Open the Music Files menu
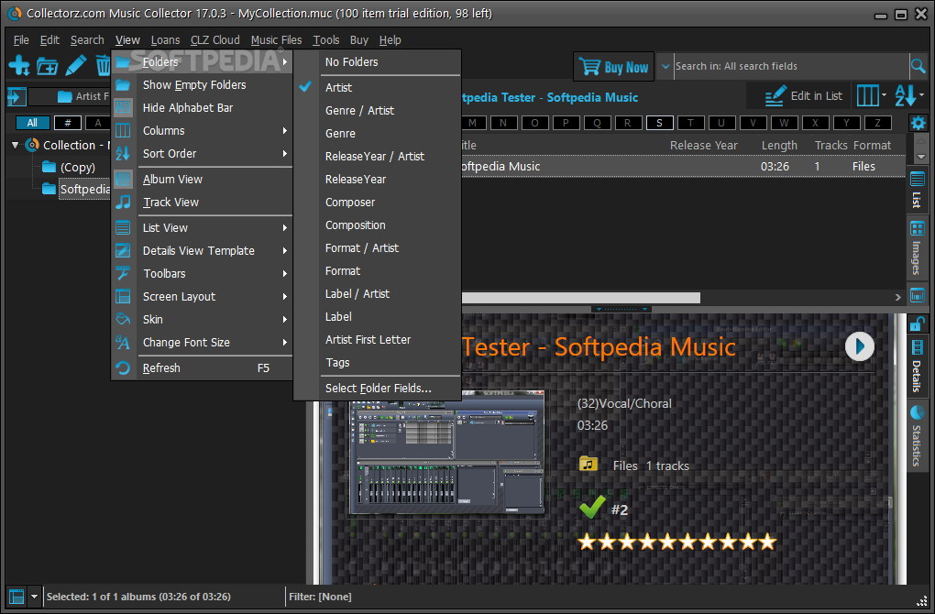Image resolution: width=935 pixels, height=614 pixels. 276,40
